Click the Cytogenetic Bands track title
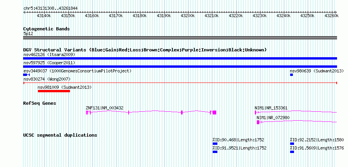Viewport: 348px width, 167px height. pos(47,29)
